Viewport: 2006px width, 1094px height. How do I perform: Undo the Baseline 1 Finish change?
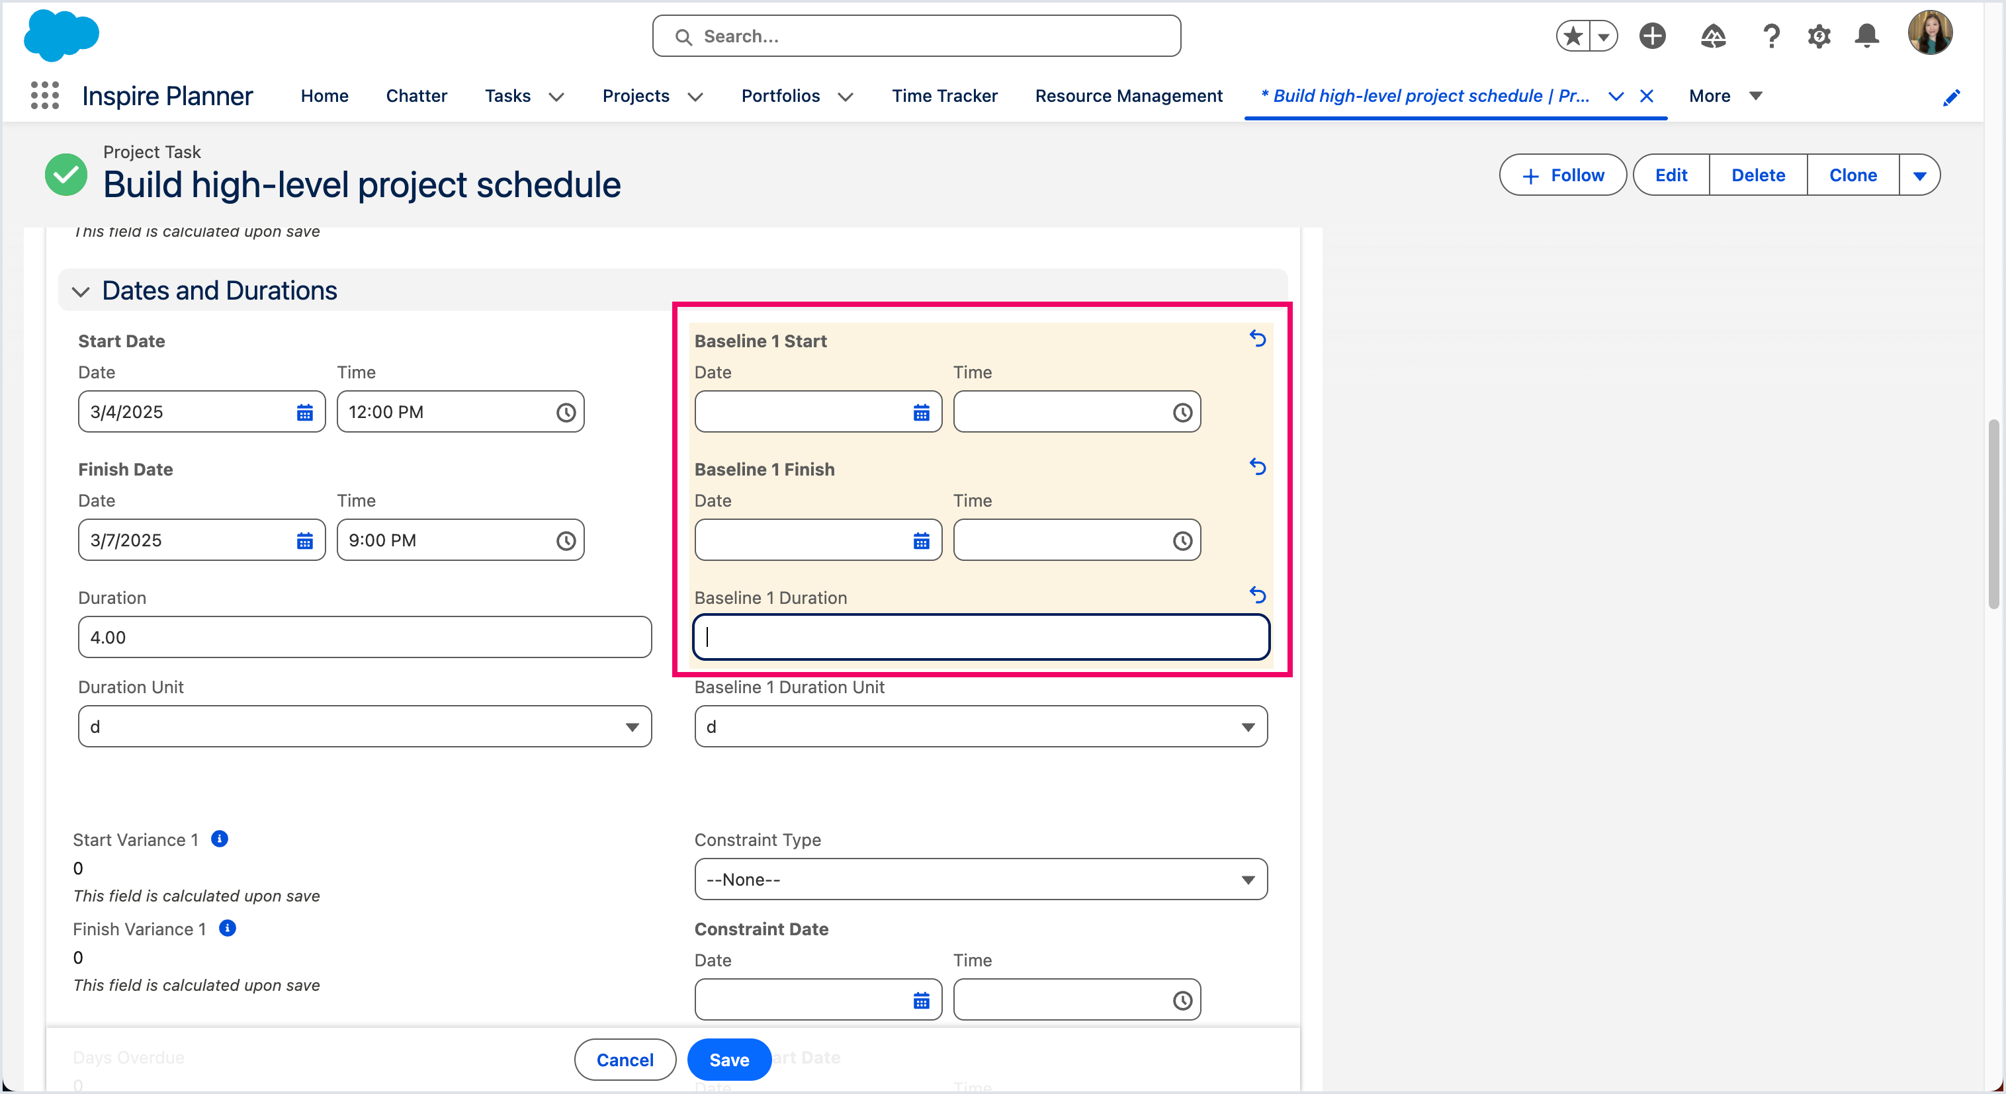(x=1258, y=467)
